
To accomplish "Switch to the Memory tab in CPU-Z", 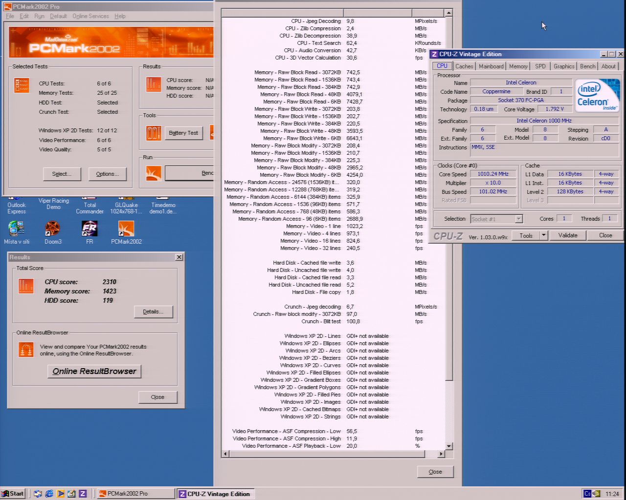I will click(518, 66).
